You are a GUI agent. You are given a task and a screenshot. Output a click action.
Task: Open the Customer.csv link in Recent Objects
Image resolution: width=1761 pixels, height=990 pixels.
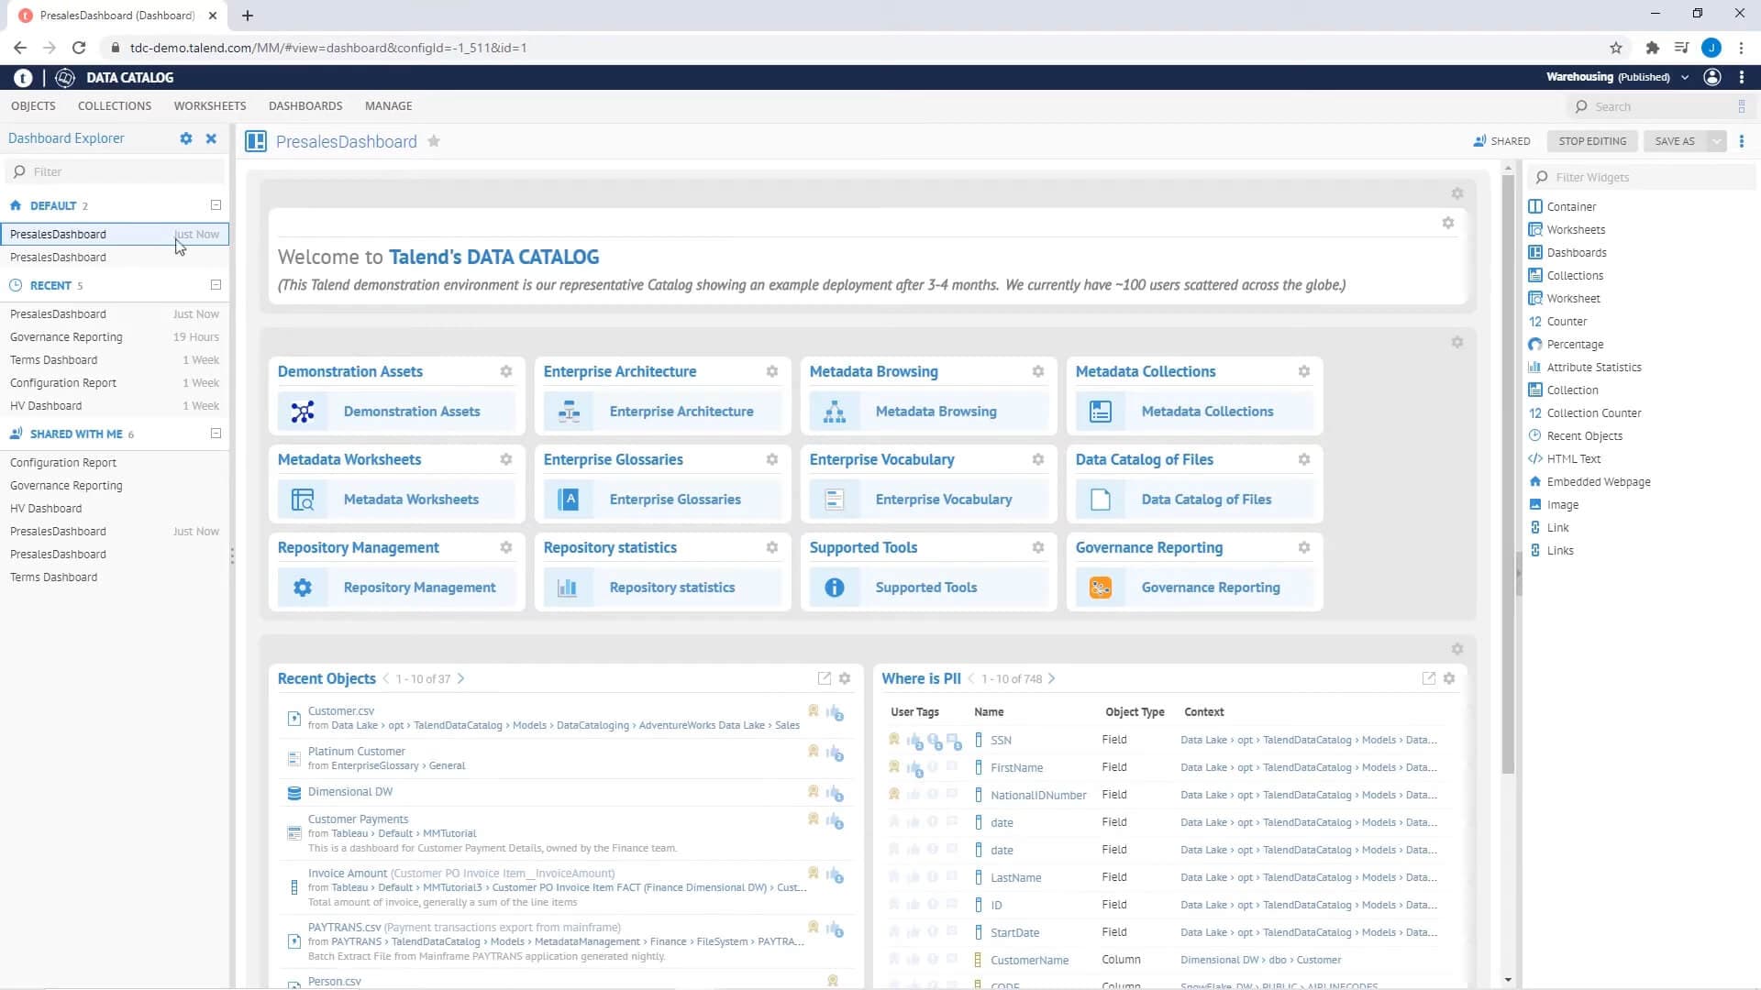coord(340,710)
